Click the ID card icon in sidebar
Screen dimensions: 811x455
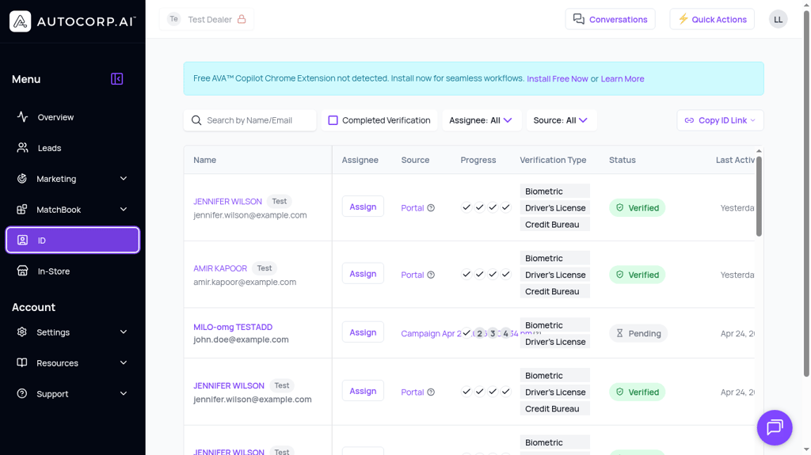[x=22, y=240]
